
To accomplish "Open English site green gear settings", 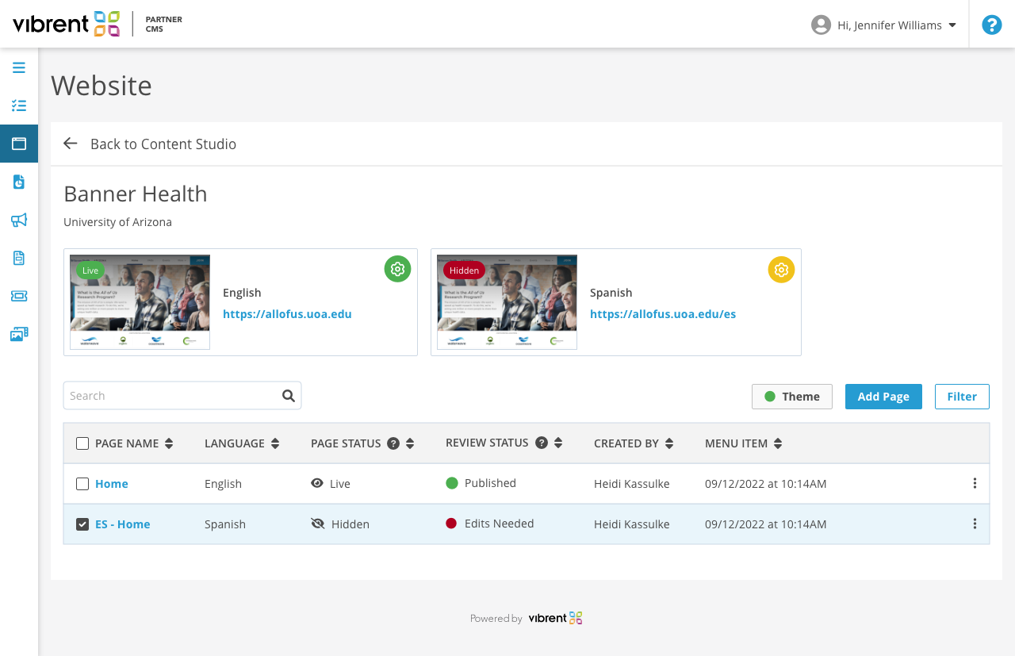I will 398,269.
